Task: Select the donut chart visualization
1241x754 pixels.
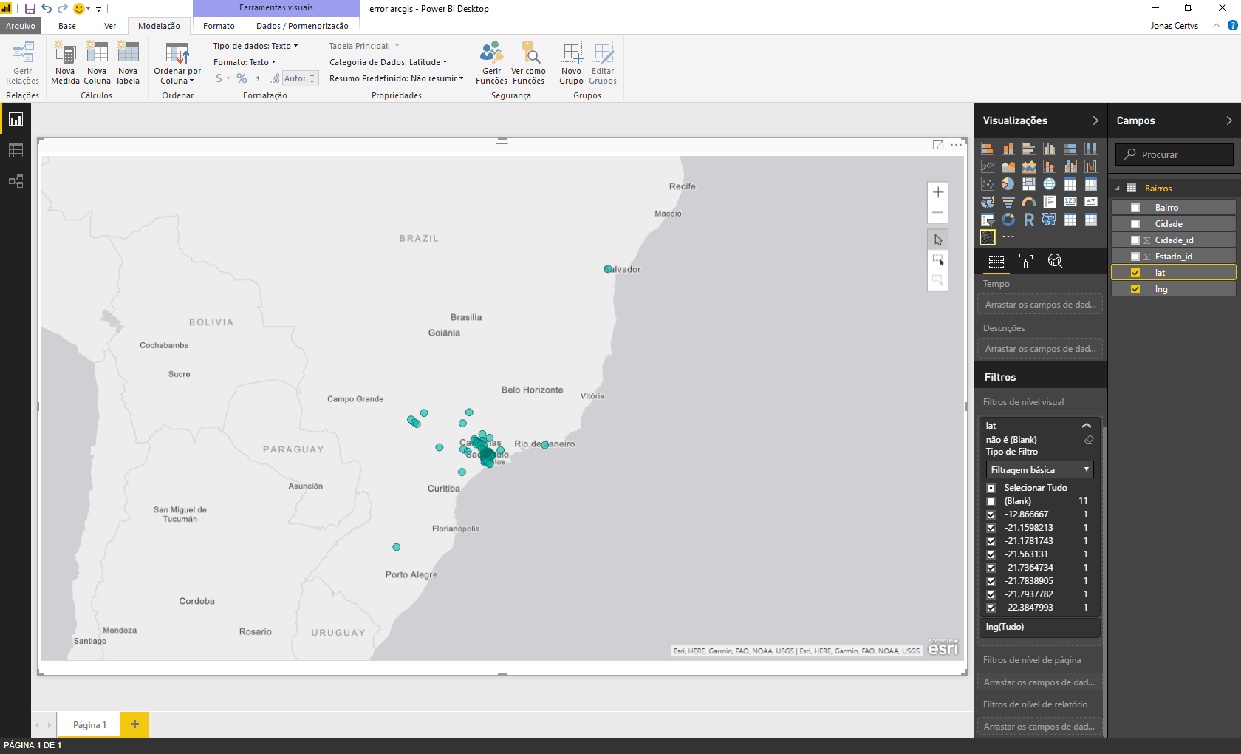Action: pyautogui.click(x=1008, y=220)
